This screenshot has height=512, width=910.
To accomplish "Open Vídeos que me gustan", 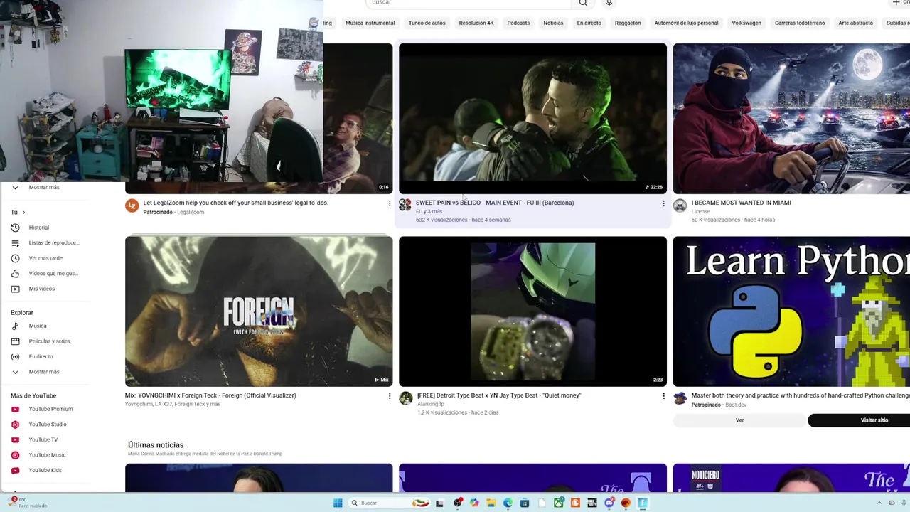I will (x=44, y=273).
